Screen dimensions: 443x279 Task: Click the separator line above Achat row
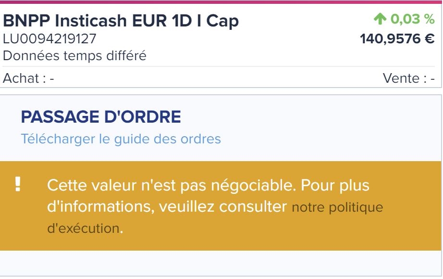(221, 67)
